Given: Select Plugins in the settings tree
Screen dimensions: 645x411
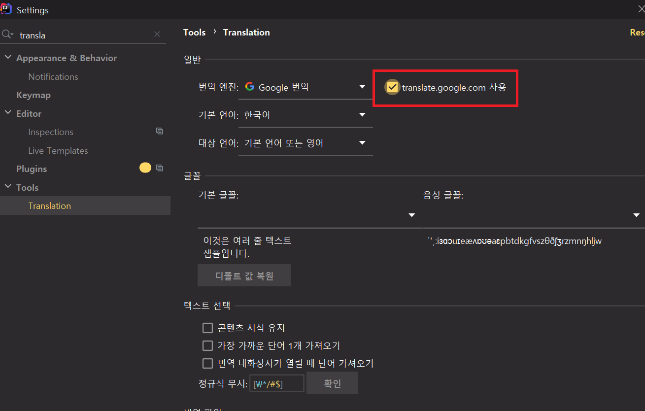Looking at the screenshot, I should pos(32,169).
